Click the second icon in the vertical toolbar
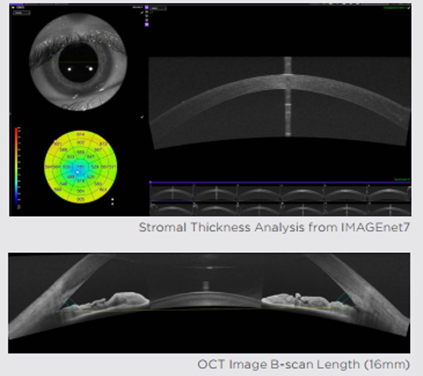Viewport: 423px width, 376px height. 147,11
